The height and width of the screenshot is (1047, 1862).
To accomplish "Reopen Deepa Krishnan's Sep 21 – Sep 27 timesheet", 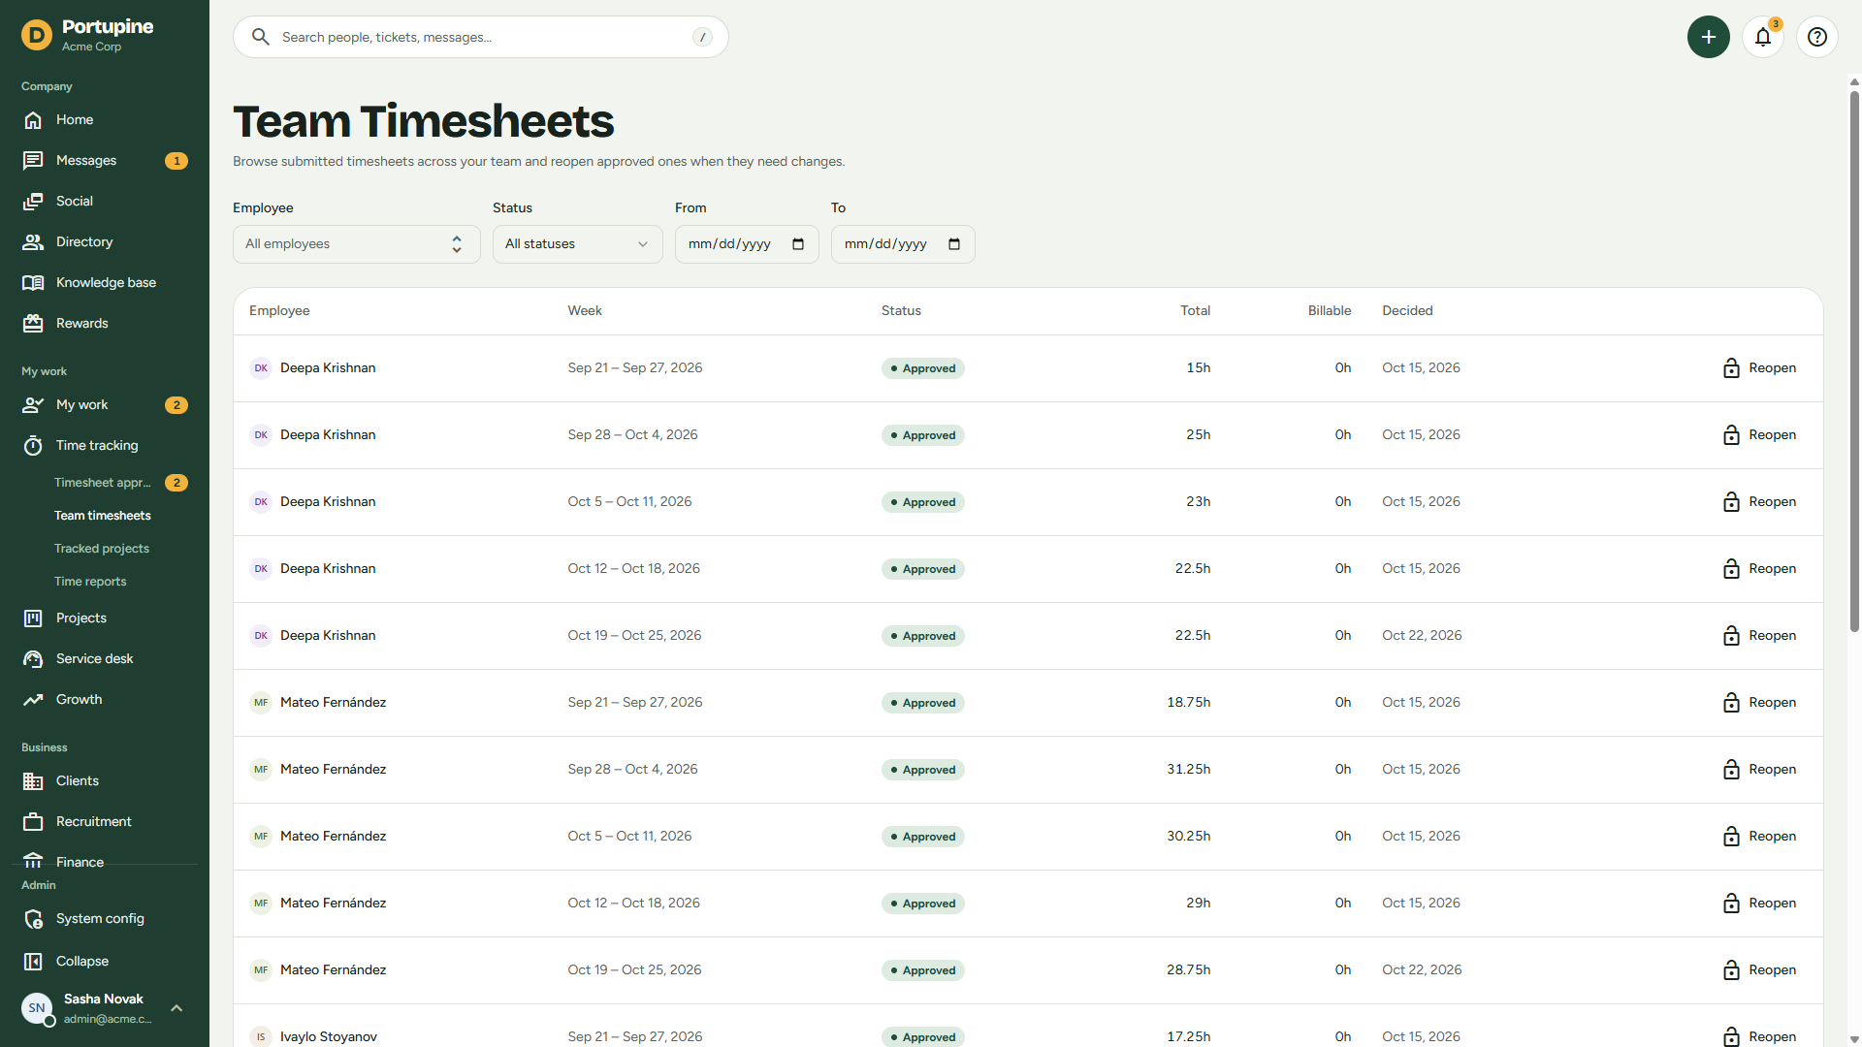I will click(x=1759, y=368).
